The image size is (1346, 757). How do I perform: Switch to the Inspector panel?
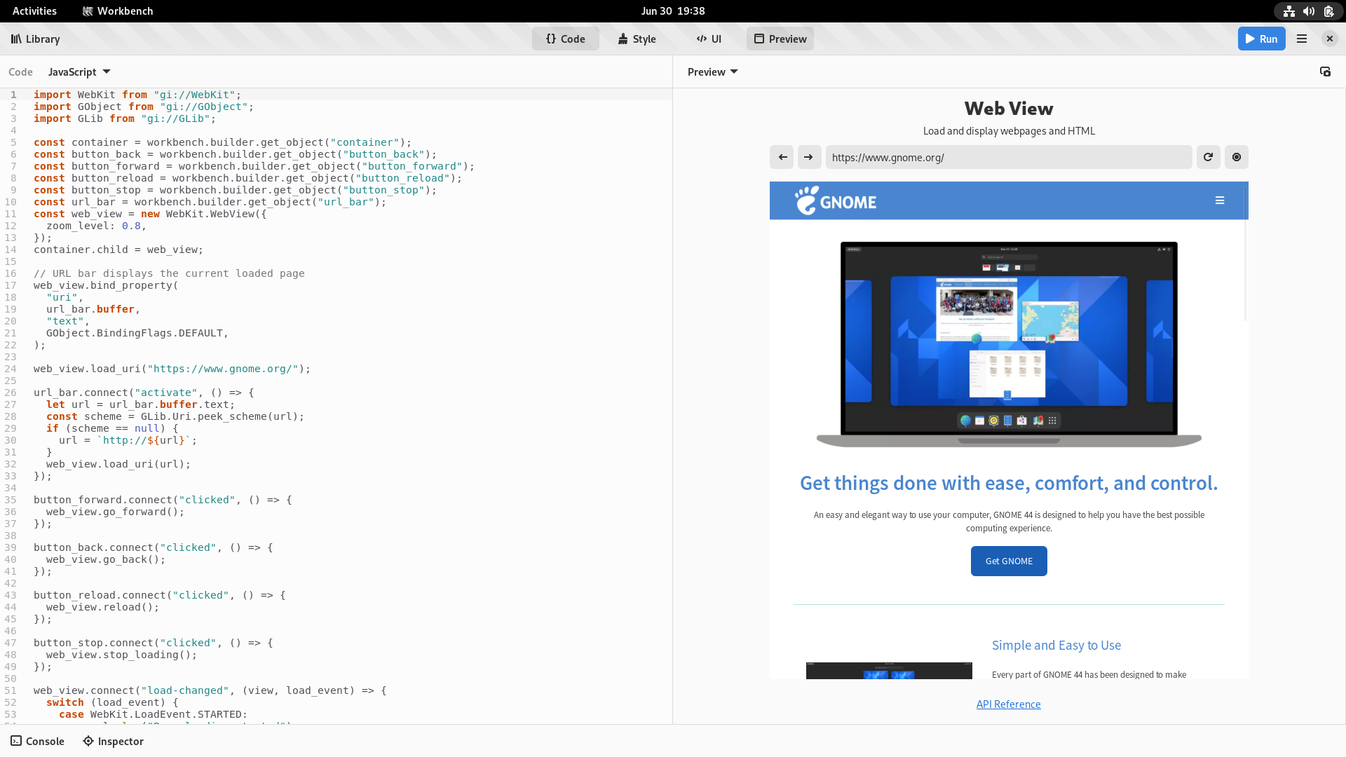(113, 740)
